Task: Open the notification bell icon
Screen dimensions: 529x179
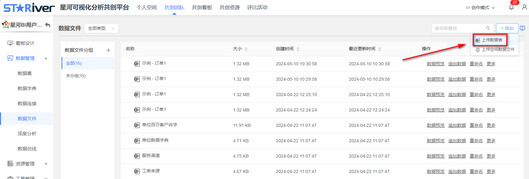Action: click(511, 7)
